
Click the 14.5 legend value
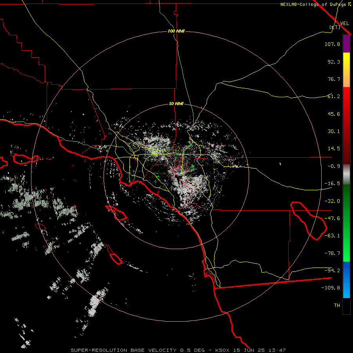[x=334, y=149]
